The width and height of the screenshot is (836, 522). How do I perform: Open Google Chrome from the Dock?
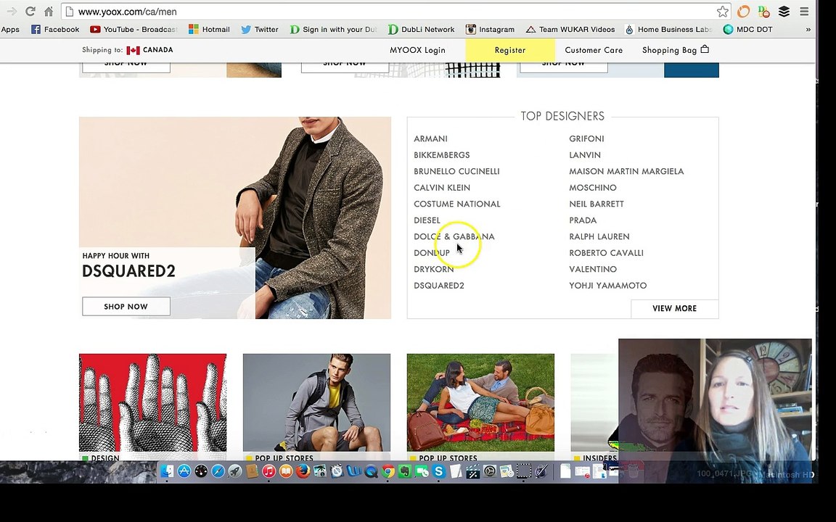click(x=388, y=471)
